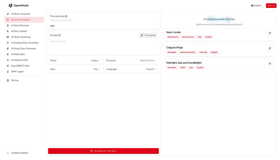Click the Verse-Chorus tag on Neon Lonely
The width and height of the screenshot is (280, 160).
point(188,37)
